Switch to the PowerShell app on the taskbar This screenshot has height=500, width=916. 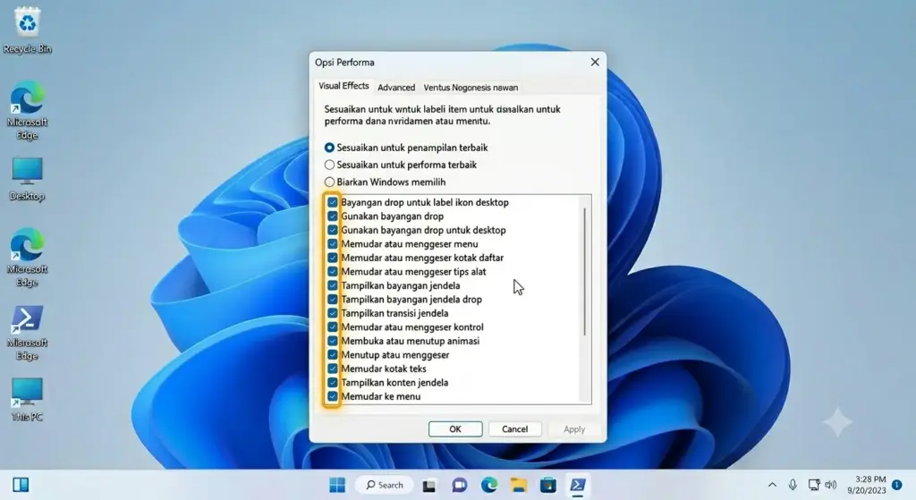tap(578, 485)
